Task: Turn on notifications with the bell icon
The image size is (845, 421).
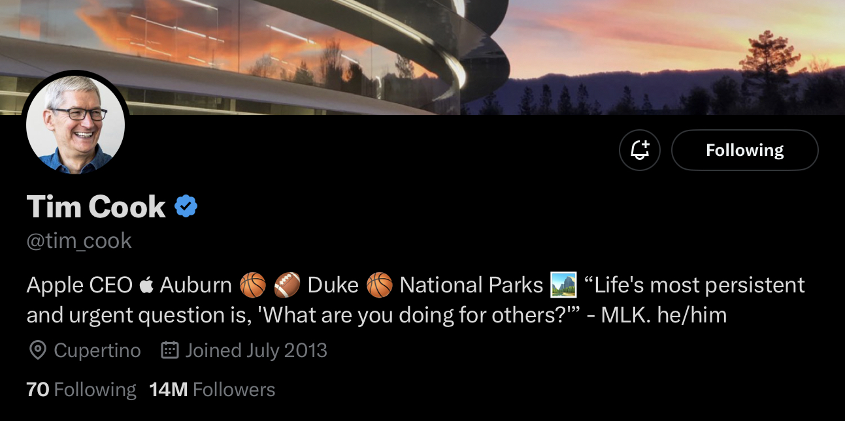Action: (x=639, y=150)
